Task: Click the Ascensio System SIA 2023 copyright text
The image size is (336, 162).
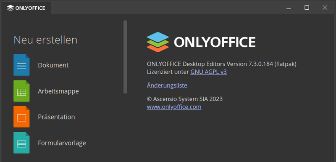Action: click(x=185, y=99)
